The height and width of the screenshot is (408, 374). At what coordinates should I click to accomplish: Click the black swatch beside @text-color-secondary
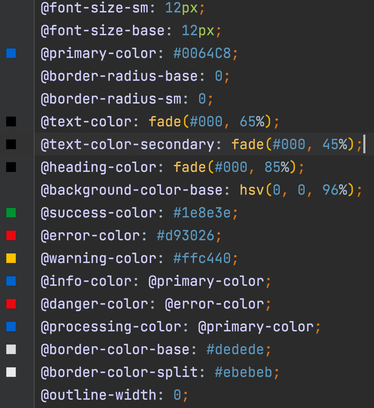click(x=11, y=144)
